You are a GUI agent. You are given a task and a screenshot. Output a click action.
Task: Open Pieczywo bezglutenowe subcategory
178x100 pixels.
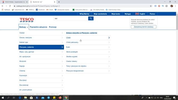coord(88,71)
